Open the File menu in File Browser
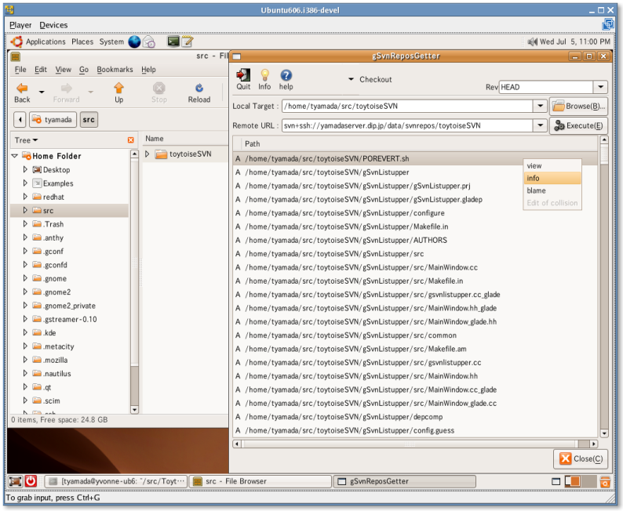 pyautogui.click(x=20, y=70)
